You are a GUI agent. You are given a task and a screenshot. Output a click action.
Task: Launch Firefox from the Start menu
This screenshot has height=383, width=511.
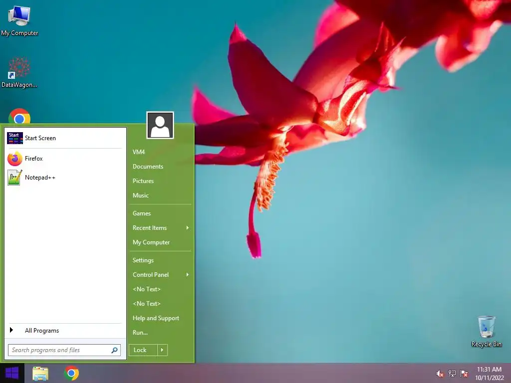pyautogui.click(x=64, y=159)
